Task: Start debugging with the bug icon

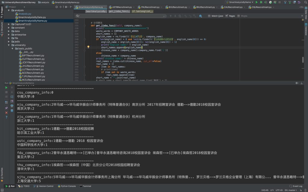Action: point(261,2)
